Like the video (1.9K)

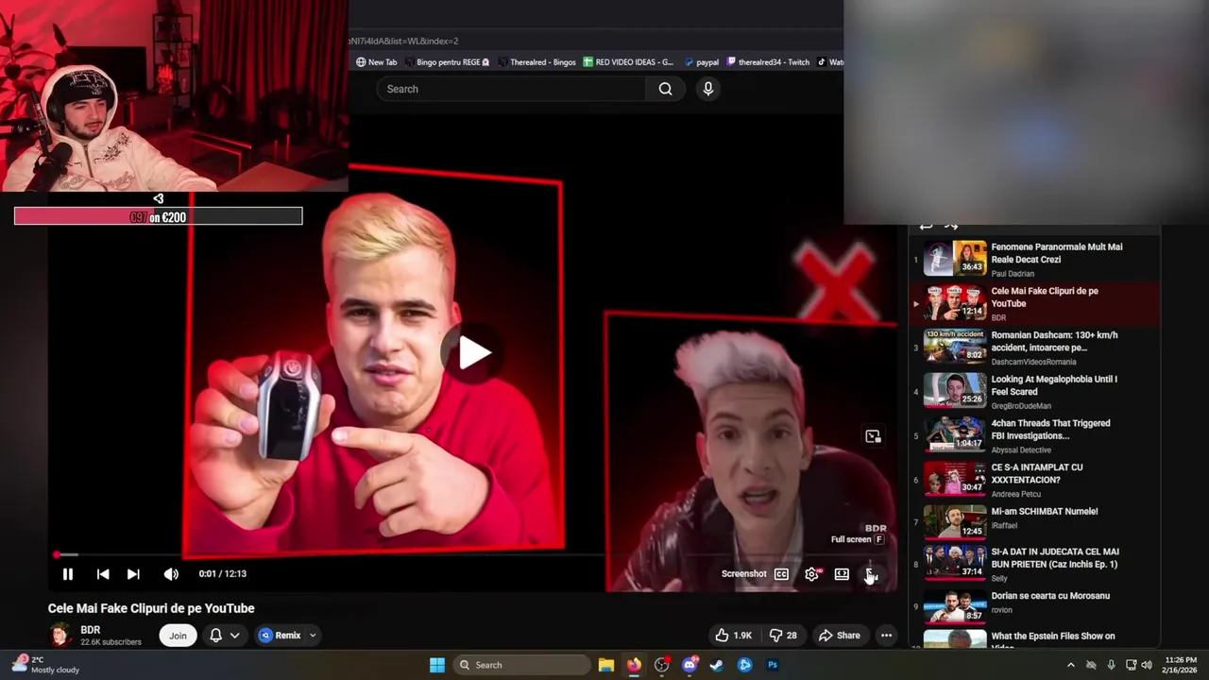click(733, 636)
